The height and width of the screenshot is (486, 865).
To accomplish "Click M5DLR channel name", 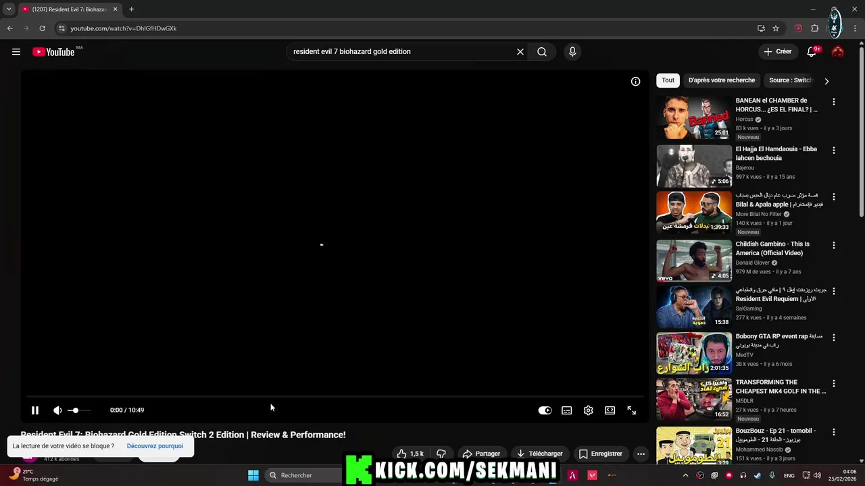I will coord(745,401).
